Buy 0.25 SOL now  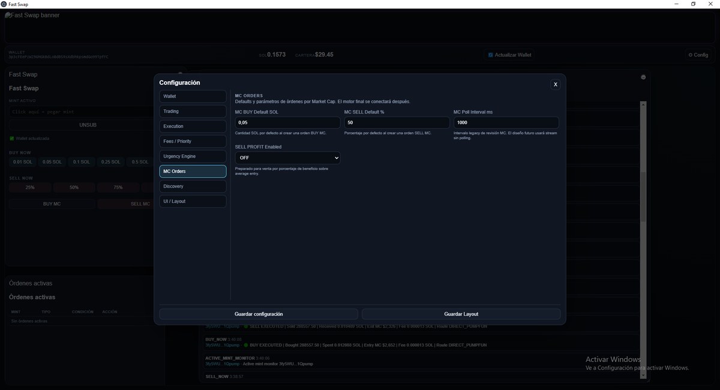(x=111, y=162)
